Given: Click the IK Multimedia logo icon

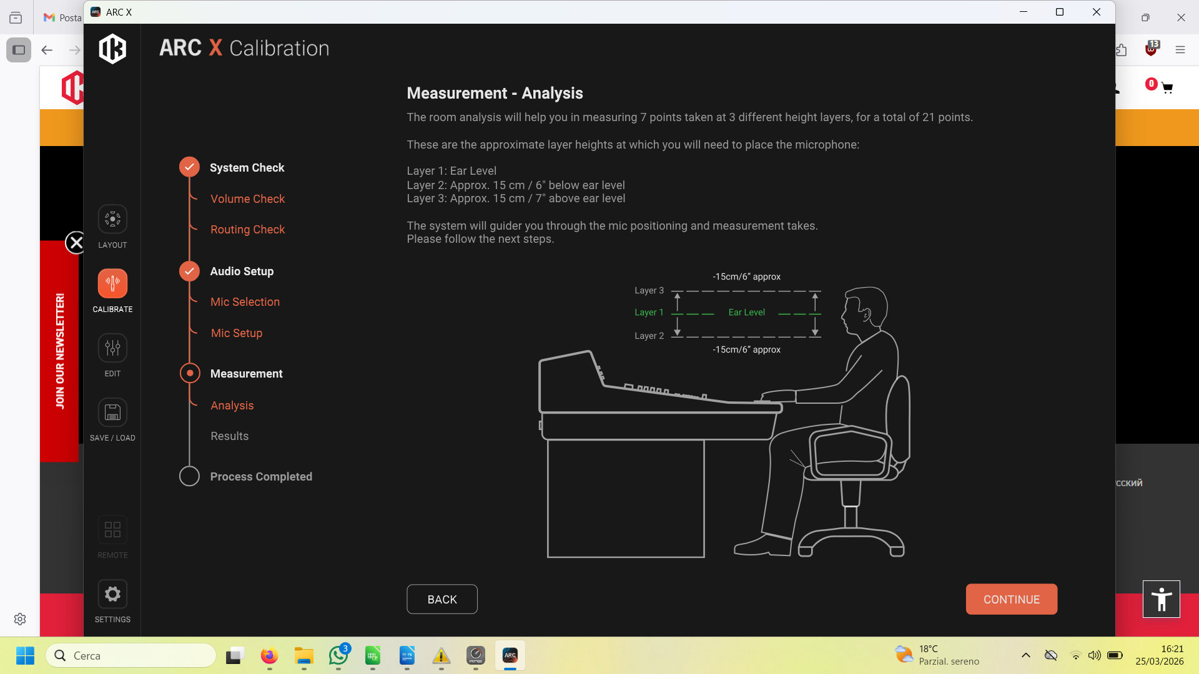Looking at the screenshot, I should (112, 49).
